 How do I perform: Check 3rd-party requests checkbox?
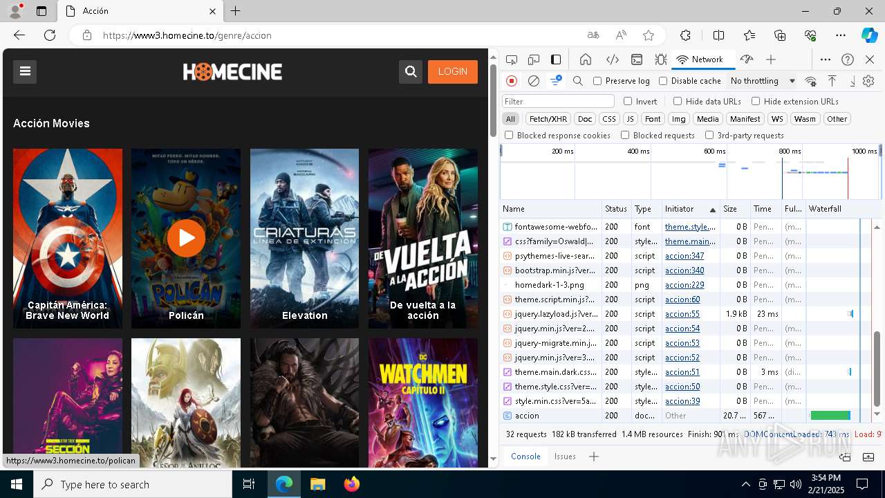click(709, 136)
